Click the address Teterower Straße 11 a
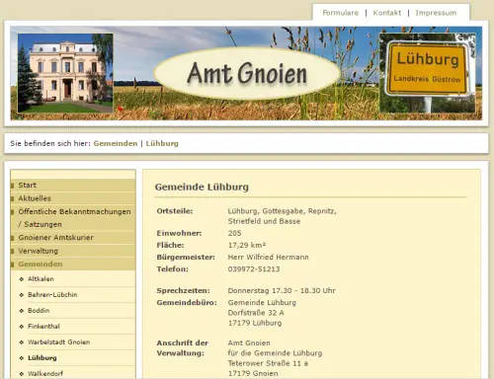This screenshot has height=379, width=494. [x=268, y=363]
